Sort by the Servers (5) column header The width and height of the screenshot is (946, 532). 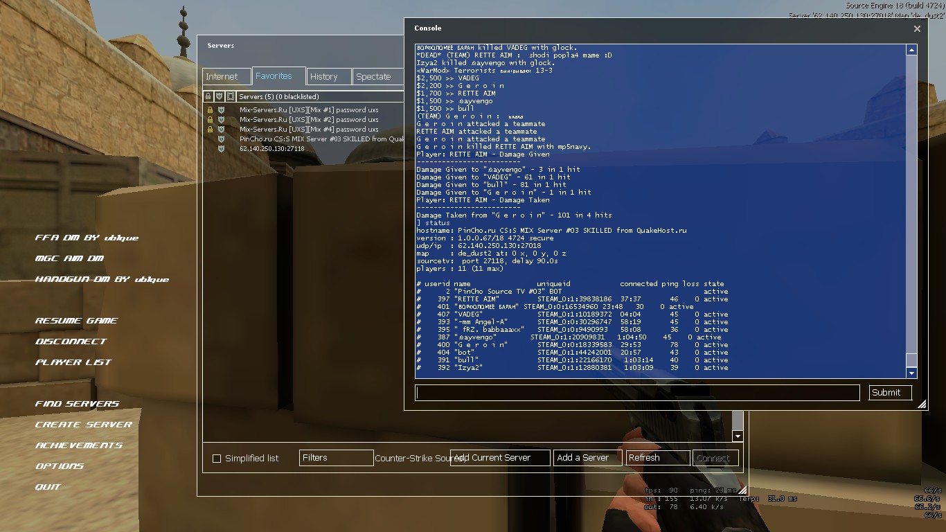[320, 96]
